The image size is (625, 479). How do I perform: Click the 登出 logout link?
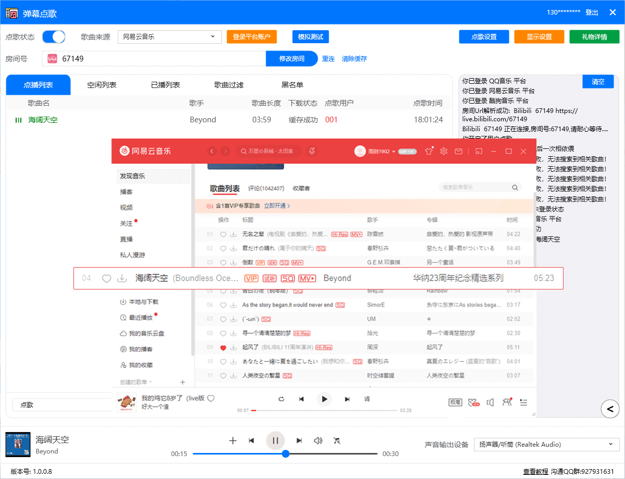point(592,12)
